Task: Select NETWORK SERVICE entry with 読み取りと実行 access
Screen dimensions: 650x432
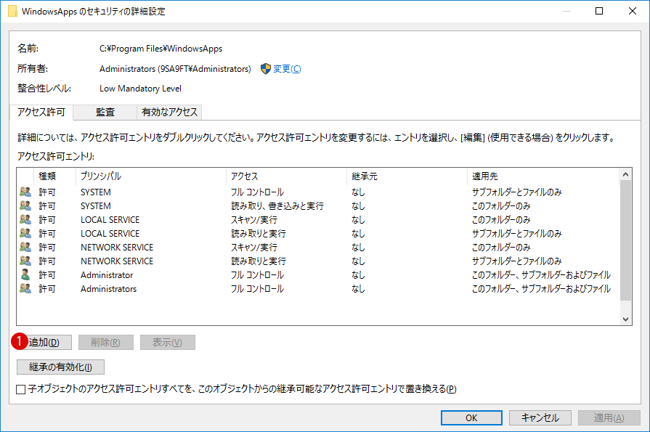Action: click(318, 261)
